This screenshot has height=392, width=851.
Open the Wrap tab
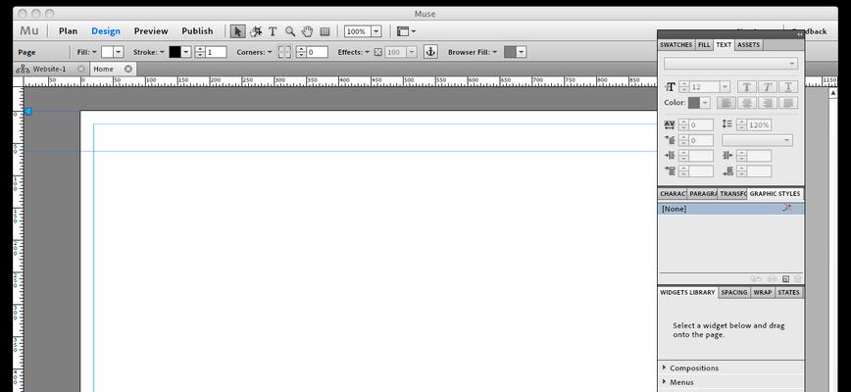(762, 292)
